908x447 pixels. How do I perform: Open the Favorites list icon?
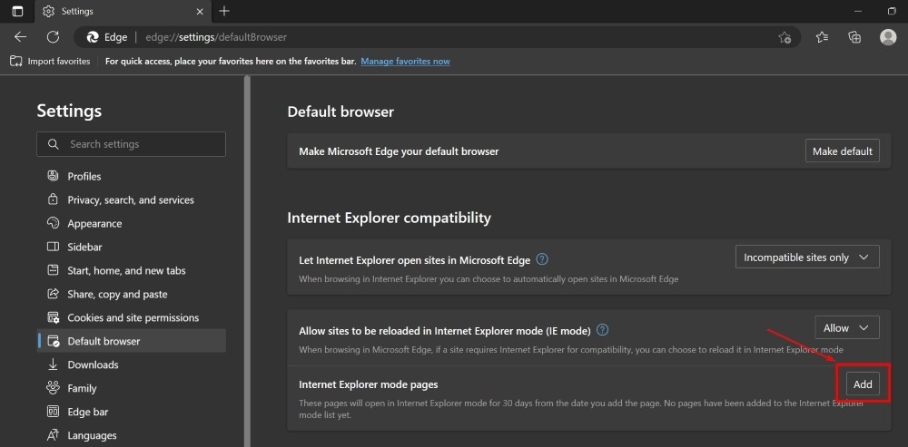(x=822, y=37)
